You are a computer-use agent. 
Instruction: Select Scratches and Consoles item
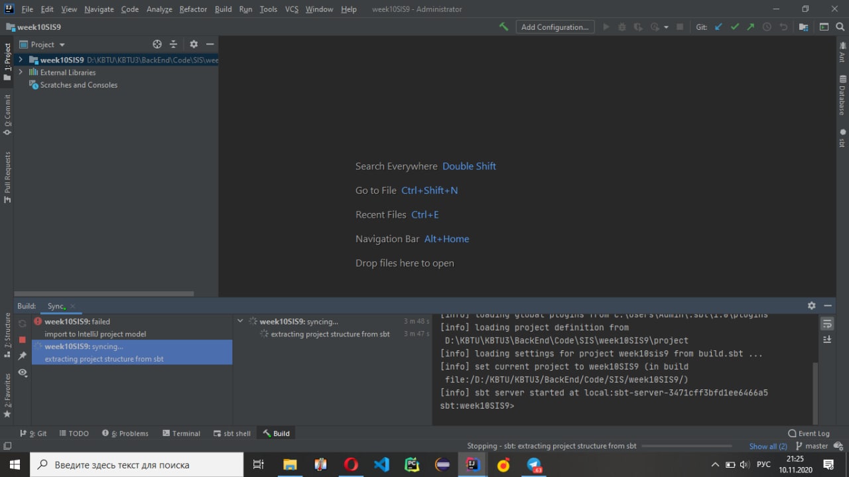78,85
